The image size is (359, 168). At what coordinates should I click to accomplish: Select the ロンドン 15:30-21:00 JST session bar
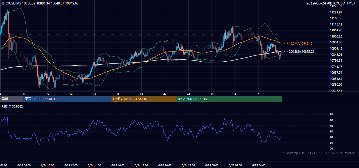(144, 99)
